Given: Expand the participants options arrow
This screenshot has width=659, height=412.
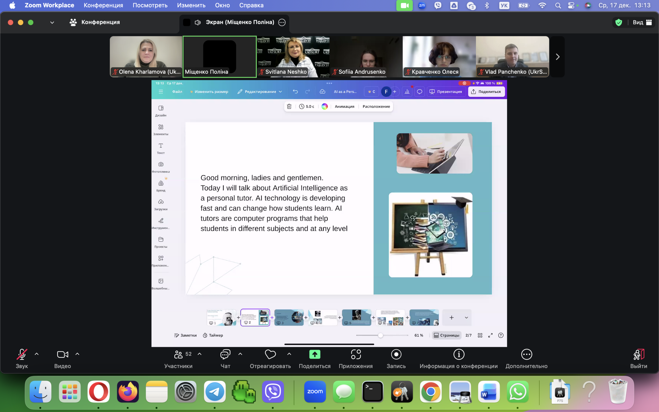Looking at the screenshot, I should click(x=200, y=354).
